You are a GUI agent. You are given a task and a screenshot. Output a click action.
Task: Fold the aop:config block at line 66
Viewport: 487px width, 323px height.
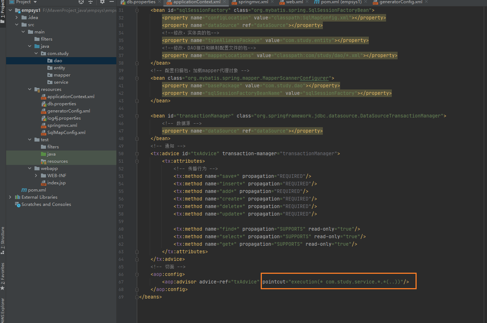pos(137,274)
